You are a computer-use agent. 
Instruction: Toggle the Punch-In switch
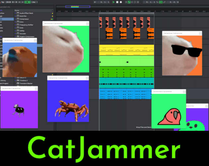coord(158,2)
